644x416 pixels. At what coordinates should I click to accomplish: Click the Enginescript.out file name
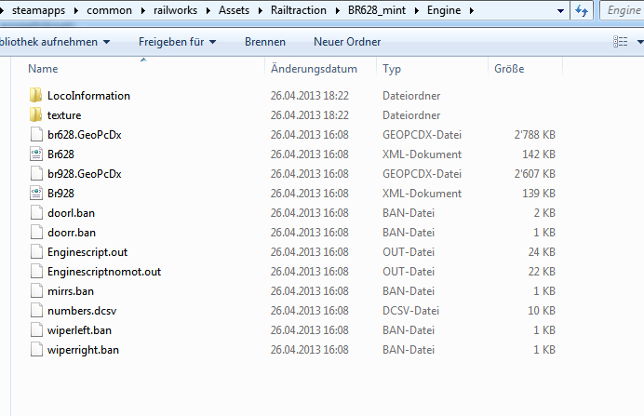[x=87, y=252]
